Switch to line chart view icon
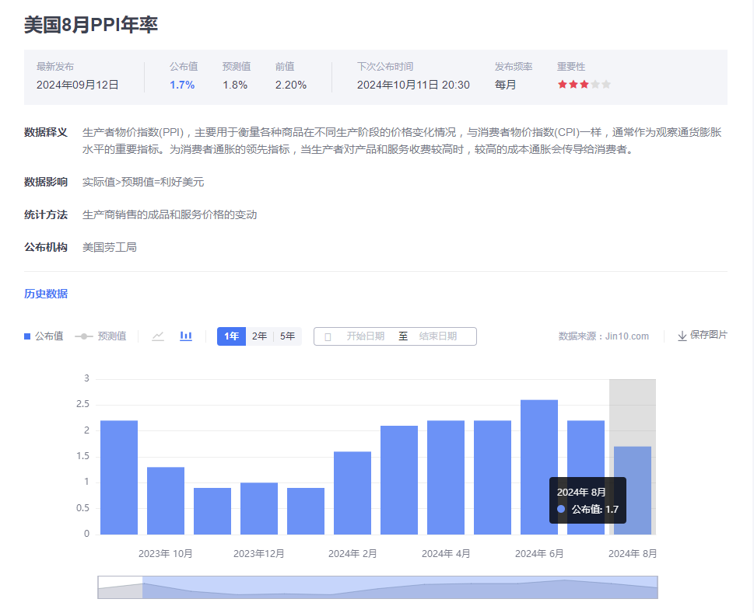The width and height of the screenshot is (754, 613). click(158, 336)
